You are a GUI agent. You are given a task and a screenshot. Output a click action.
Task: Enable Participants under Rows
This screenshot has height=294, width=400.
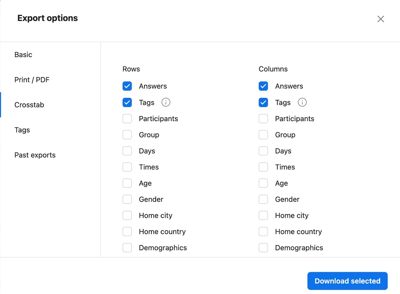click(x=127, y=119)
